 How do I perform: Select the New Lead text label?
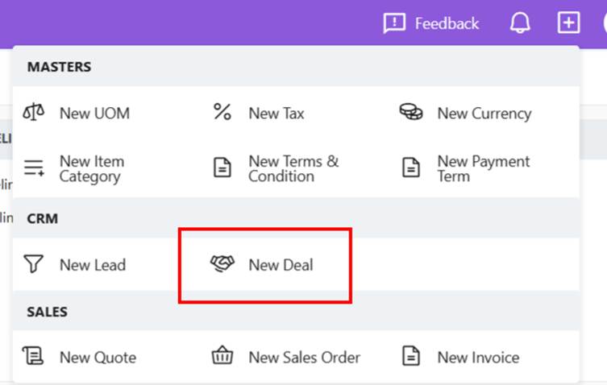click(x=93, y=264)
